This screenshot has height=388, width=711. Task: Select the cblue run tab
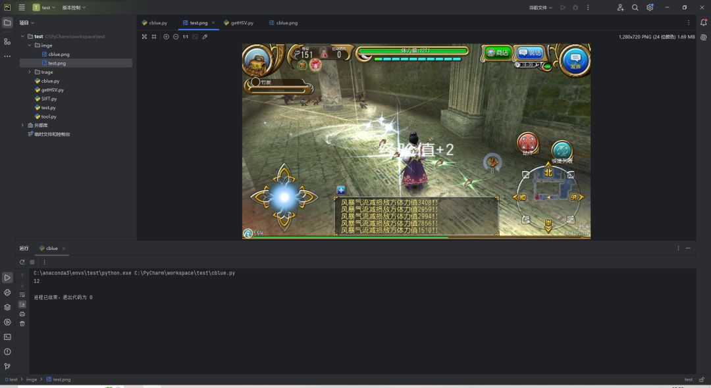pos(49,248)
